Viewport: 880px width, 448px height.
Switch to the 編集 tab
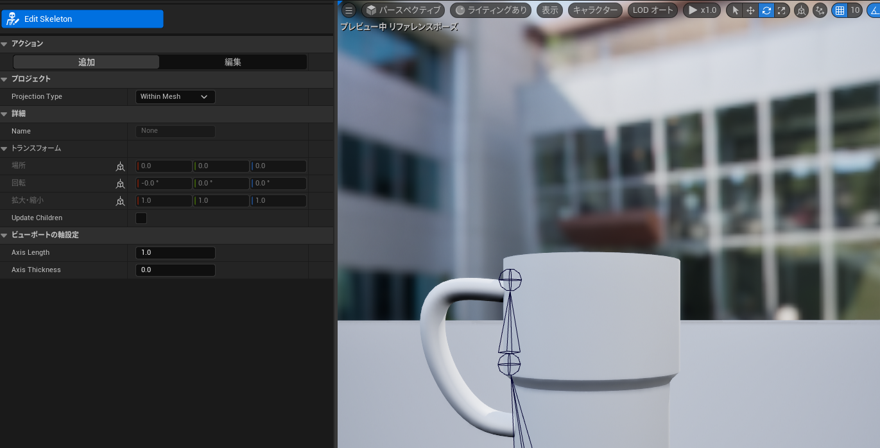click(x=233, y=62)
